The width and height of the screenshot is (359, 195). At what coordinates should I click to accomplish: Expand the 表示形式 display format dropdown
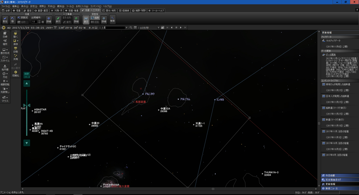5,51
